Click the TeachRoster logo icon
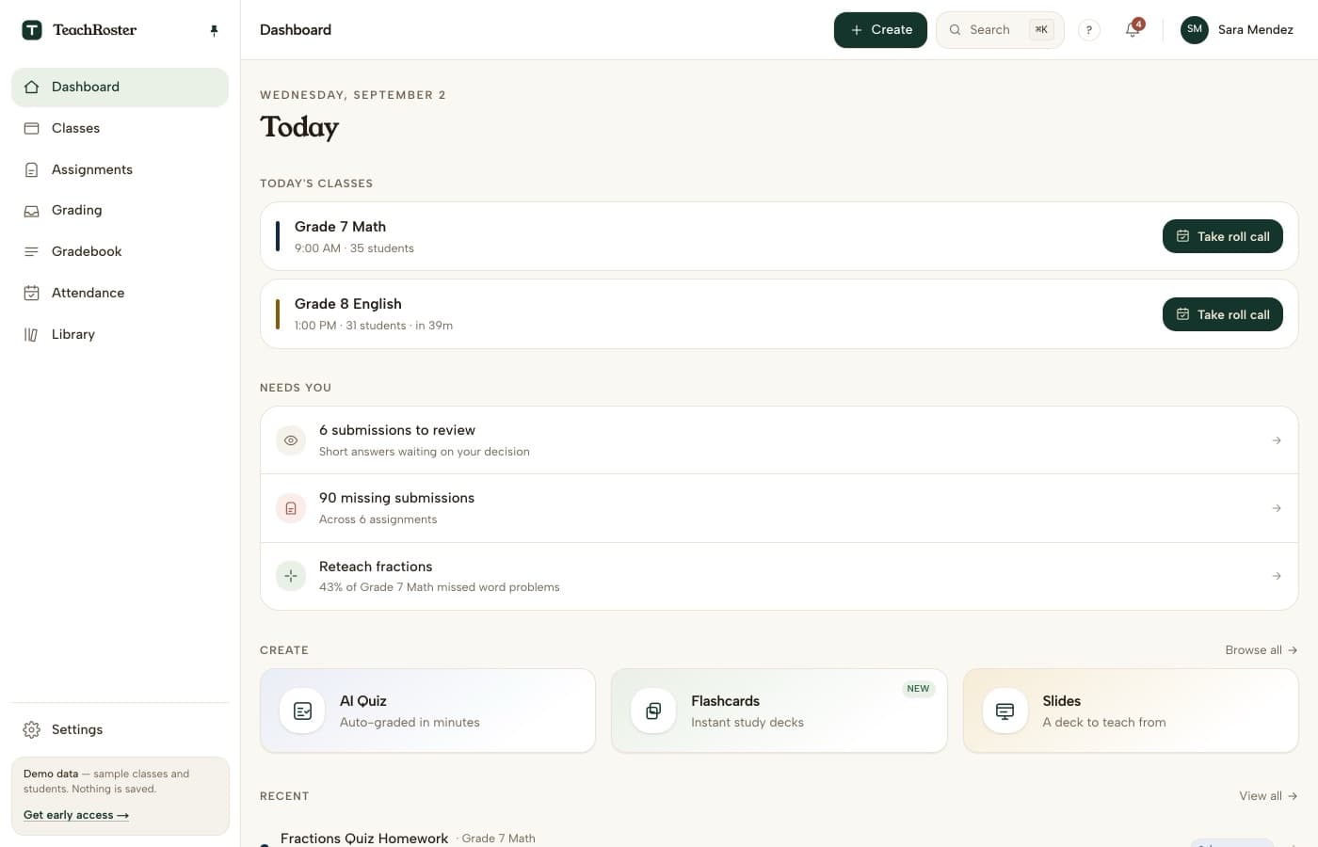Image resolution: width=1318 pixels, height=847 pixels. pyautogui.click(x=32, y=30)
